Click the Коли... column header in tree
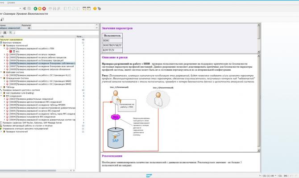299x178 pixels. [80, 36]
